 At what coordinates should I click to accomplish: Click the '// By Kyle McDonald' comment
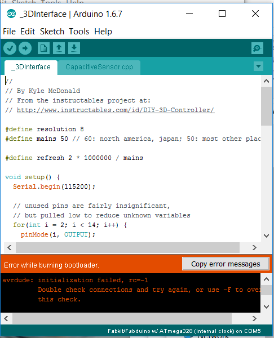[x=43, y=91]
